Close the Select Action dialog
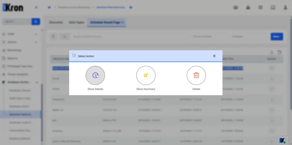This screenshot has height=145, width=292. (214, 56)
